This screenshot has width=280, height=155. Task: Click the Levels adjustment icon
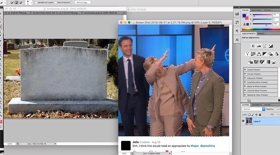(259, 46)
